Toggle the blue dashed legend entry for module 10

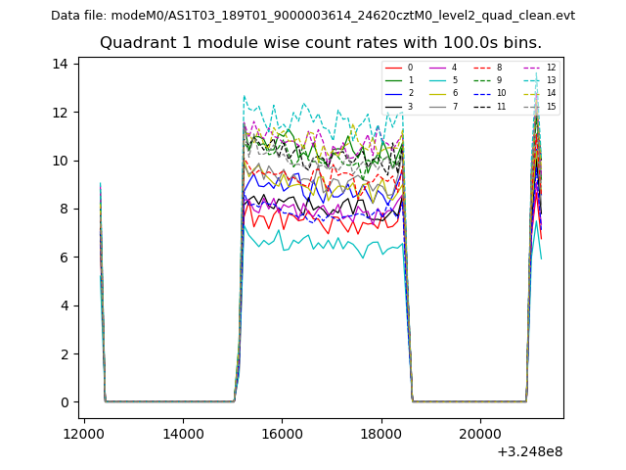(483, 93)
